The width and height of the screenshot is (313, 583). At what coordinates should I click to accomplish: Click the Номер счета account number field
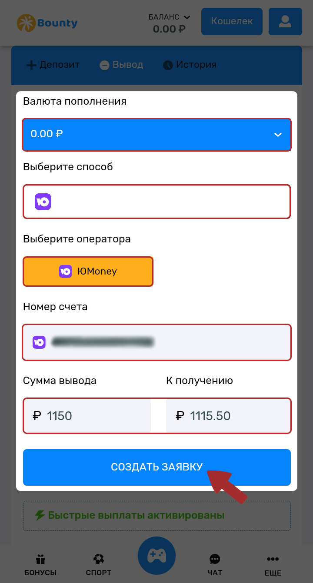tap(156, 342)
